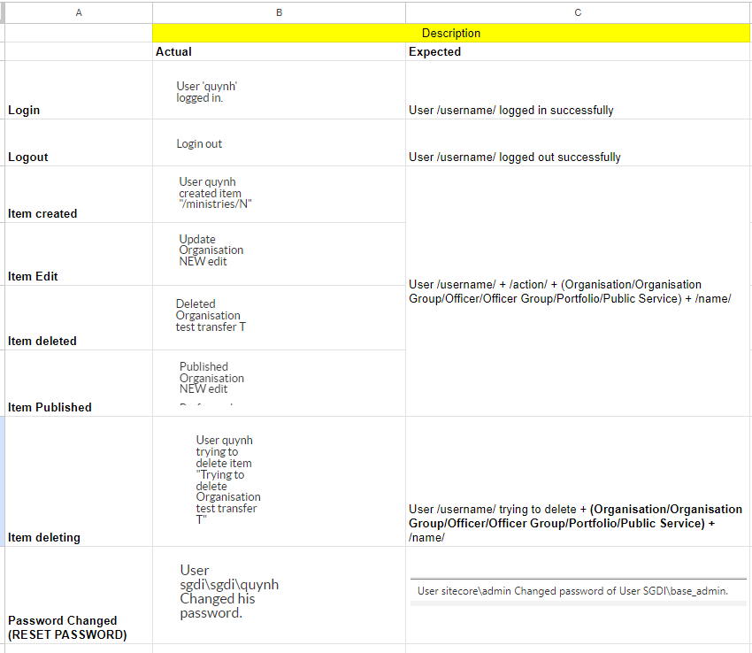752x653 pixels.
Task: Select the Login row label cell
Action: tap(79, 91)
